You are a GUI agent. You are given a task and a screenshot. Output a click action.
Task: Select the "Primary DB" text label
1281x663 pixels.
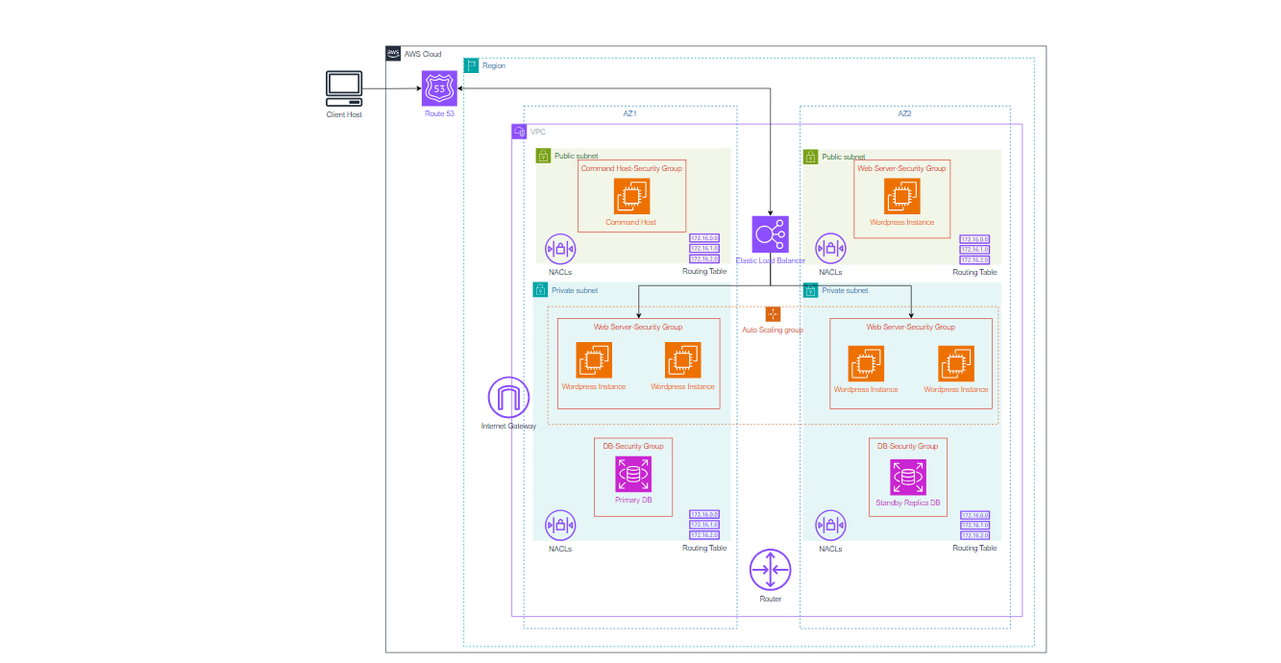point(632,499)
